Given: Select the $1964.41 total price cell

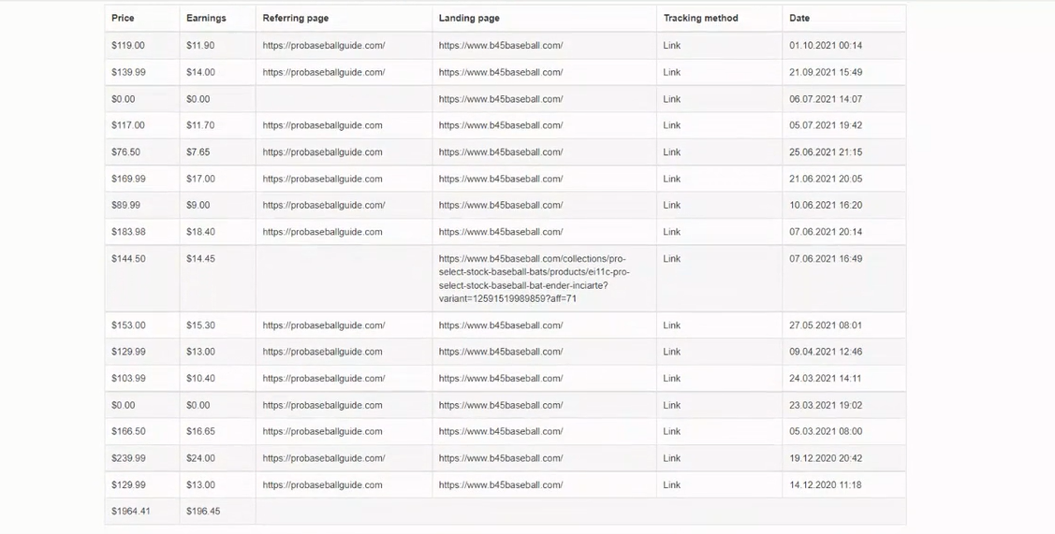Looking at the screenshot, I should [130, 512].
